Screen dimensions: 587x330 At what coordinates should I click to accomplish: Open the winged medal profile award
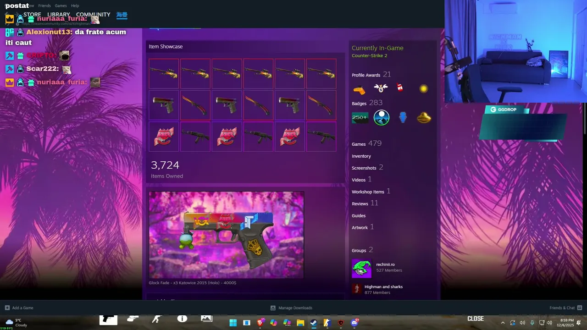coord(381,88)
